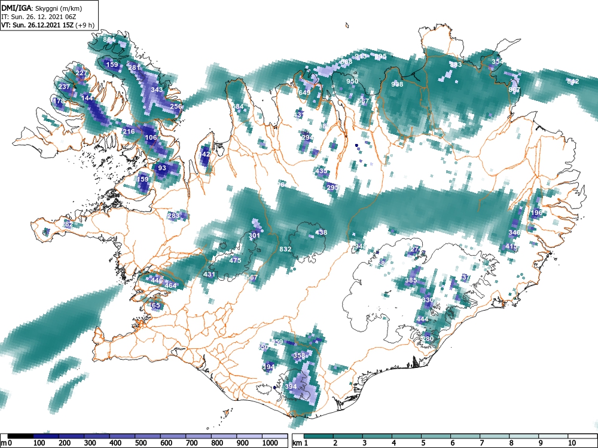Click the visibility value '216' on the map
Screen dimensions: 598x448
click(x=129, y=132)
